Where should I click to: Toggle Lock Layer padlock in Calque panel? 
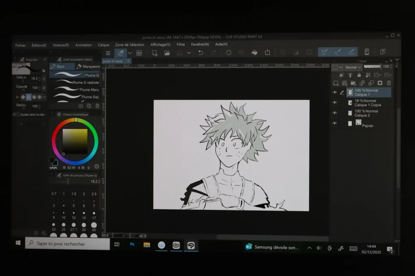point(359,75)
